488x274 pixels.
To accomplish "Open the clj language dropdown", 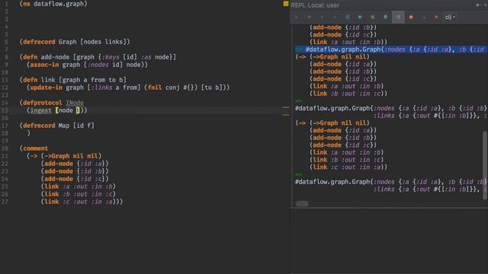I will tap(450, 17).
